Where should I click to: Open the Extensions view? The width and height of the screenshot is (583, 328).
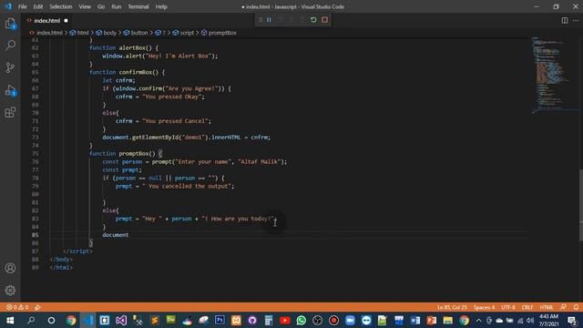[x=10, y=112]
